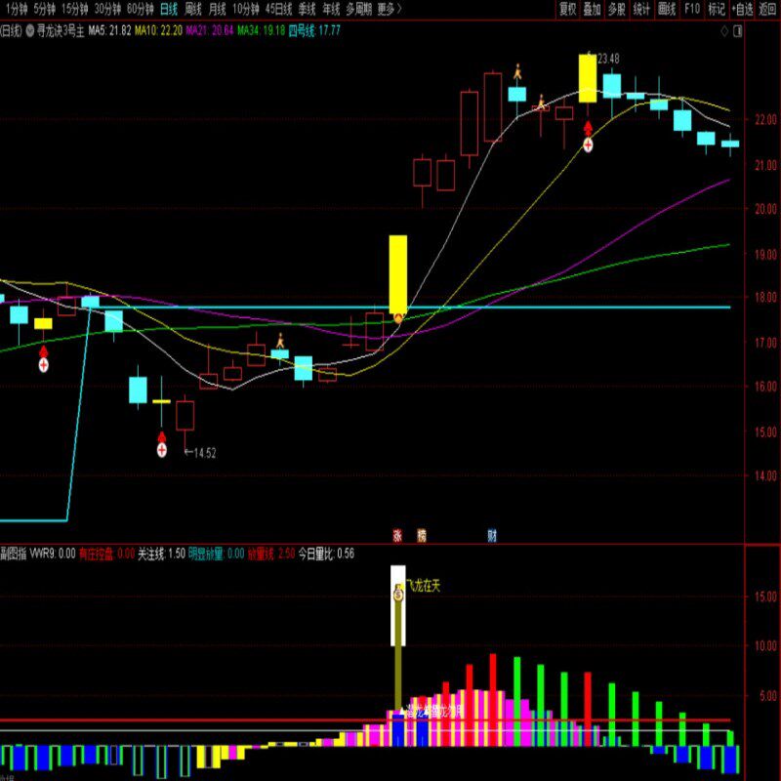
Task: Click the MA21: 20.64 label
Action: (210, 31)
